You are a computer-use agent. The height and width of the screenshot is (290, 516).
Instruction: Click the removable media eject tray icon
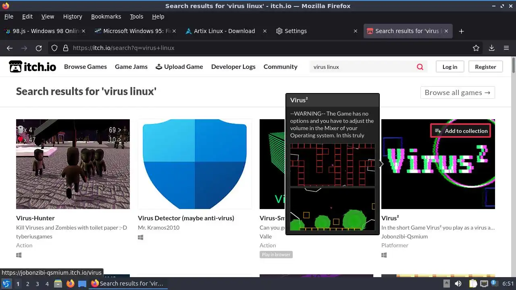pos(447,284)
